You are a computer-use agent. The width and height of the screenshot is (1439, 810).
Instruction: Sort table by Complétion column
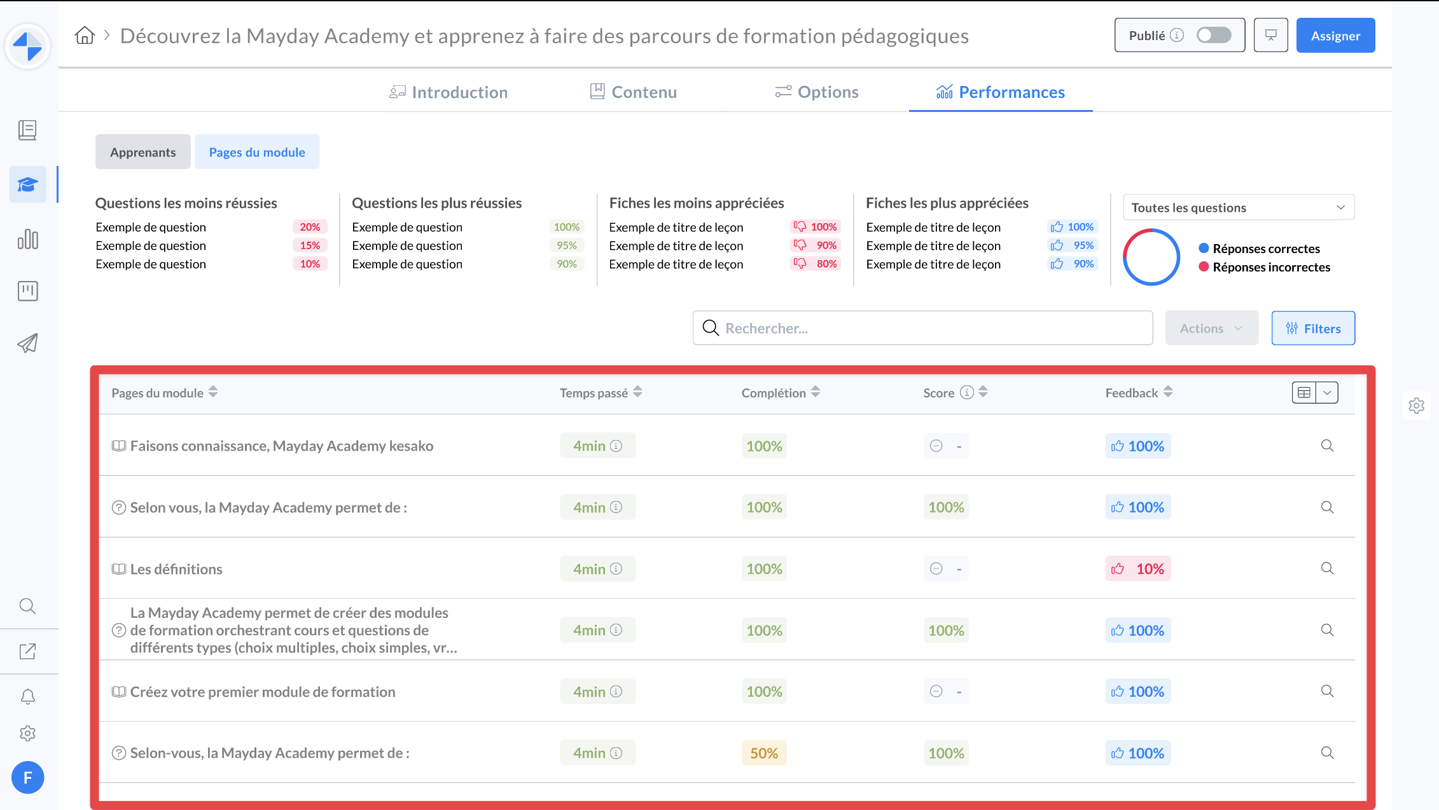point(815,392)
